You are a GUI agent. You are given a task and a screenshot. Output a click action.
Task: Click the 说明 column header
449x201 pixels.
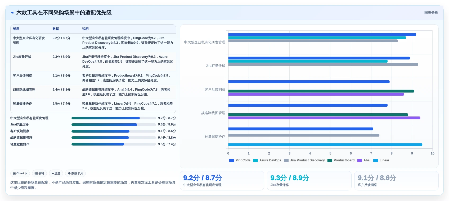click(85, 29)
